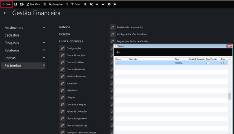Click wrench icon beside Portadores

(x=62, y=83)
